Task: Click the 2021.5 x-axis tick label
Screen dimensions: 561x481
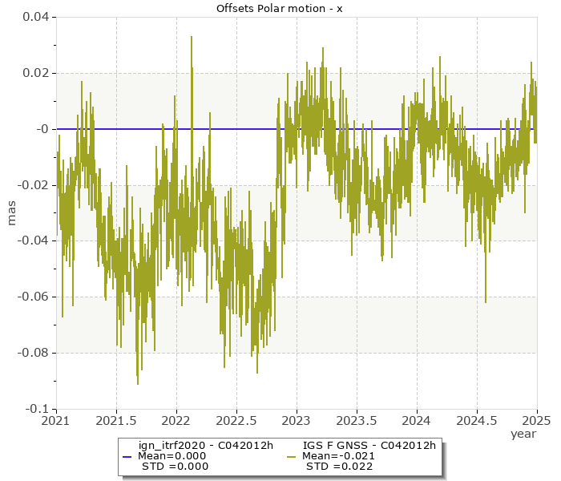Action: pyautogui.click(x=116, y=419)
